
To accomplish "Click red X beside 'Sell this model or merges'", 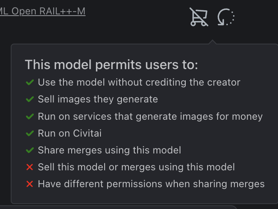I will [30, 167].
